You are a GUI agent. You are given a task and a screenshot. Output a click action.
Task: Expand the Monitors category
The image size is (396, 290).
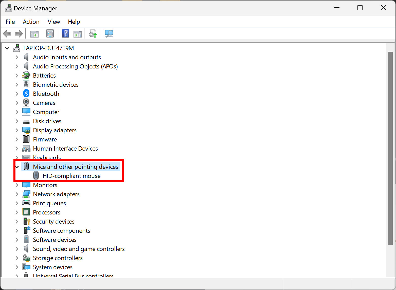click(x=17, y=185)
